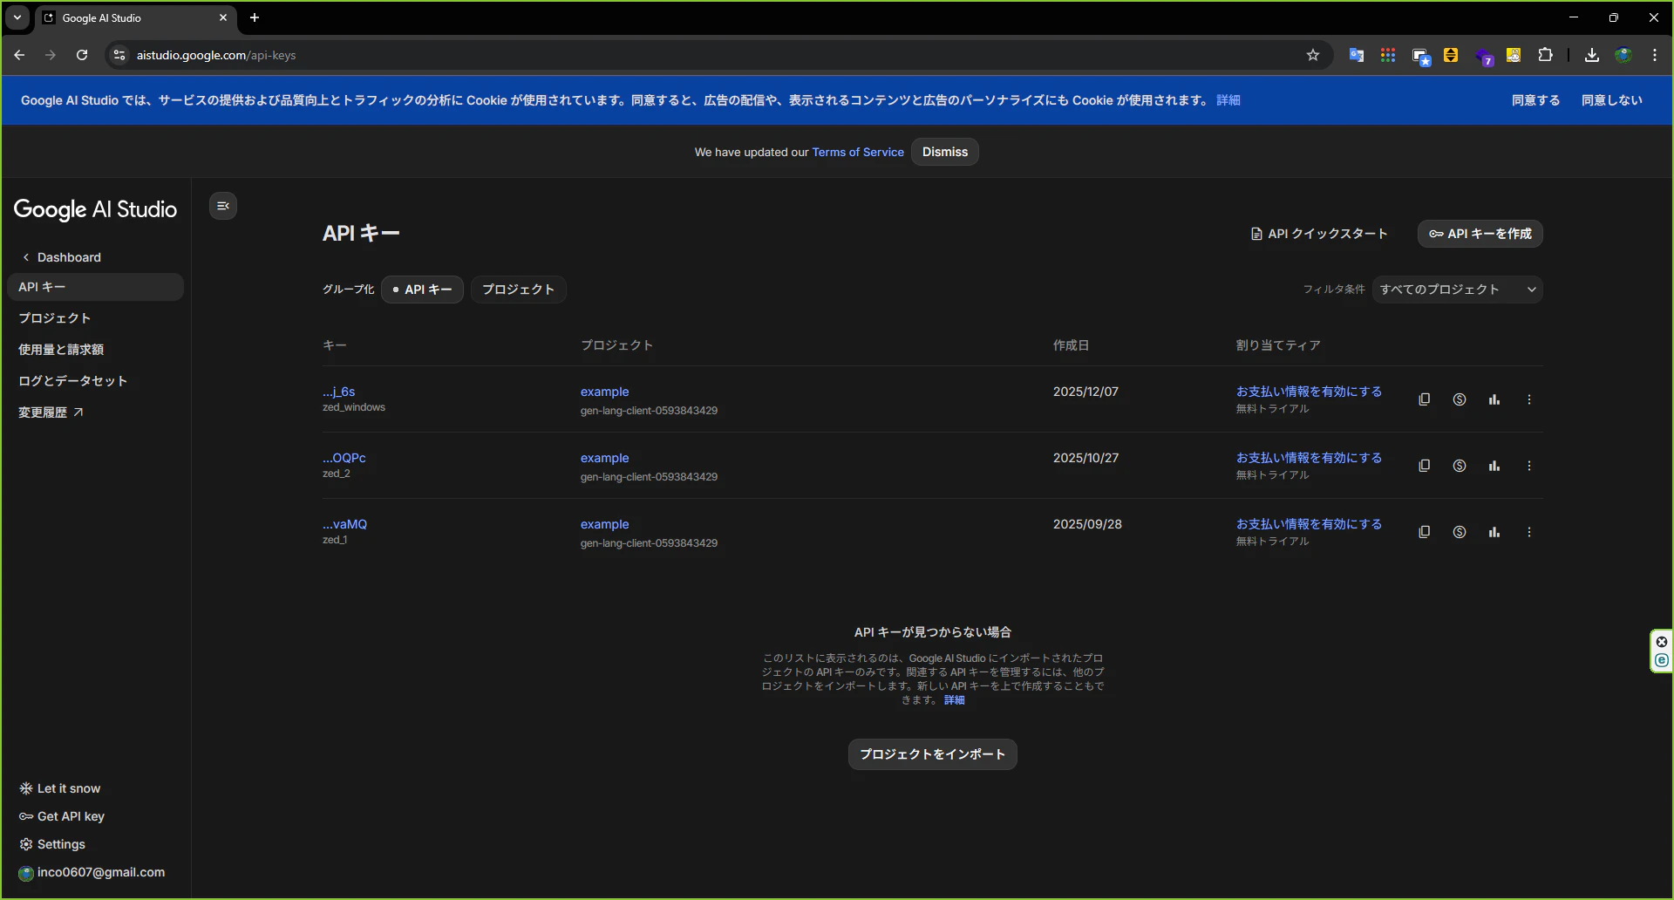
Task: Click the API キーを作成 button
Action: [1480, 234]
